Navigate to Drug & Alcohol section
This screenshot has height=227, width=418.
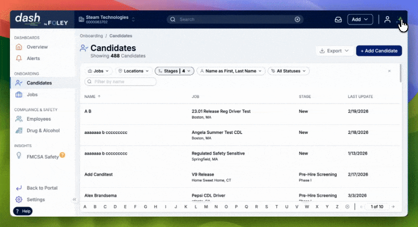(x=43, y=131)
